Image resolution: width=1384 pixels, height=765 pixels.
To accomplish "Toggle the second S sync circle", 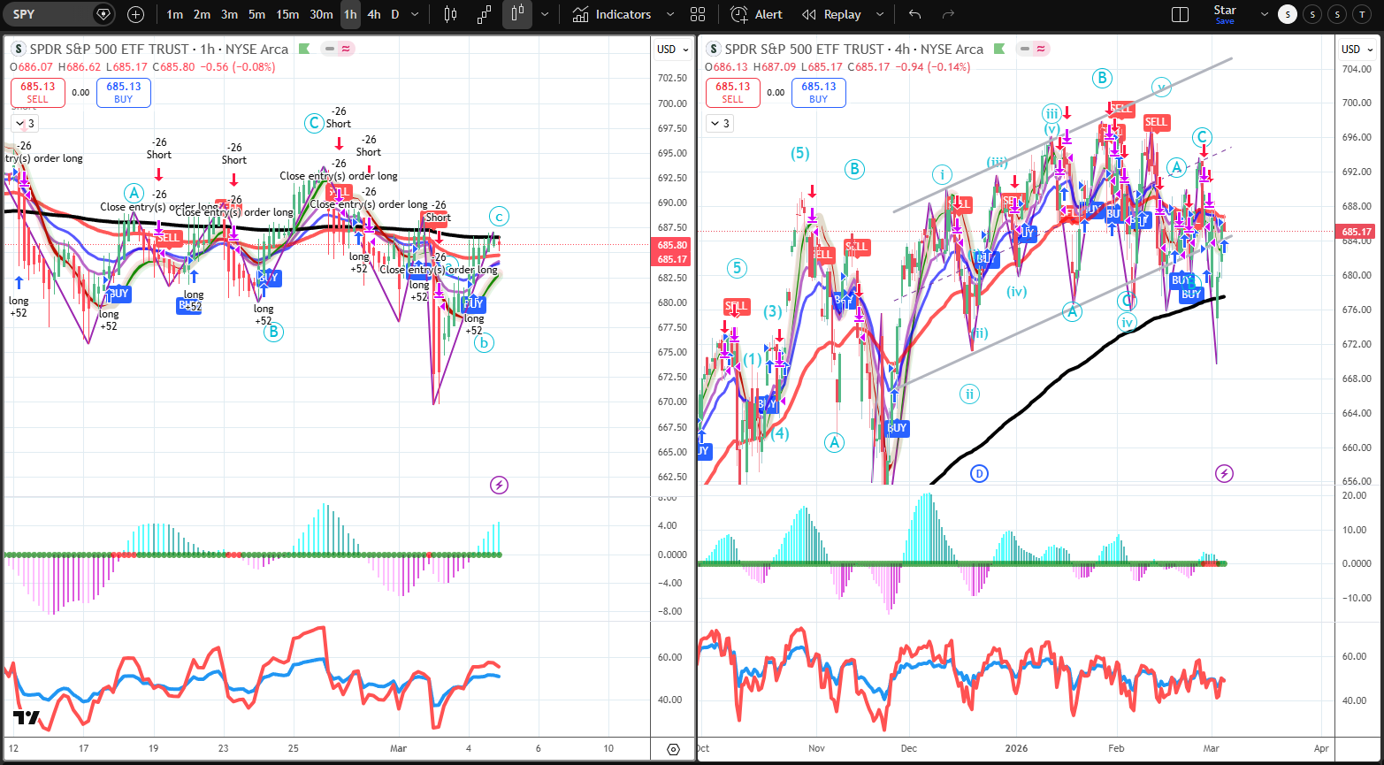I will (x=1313, y=14).
